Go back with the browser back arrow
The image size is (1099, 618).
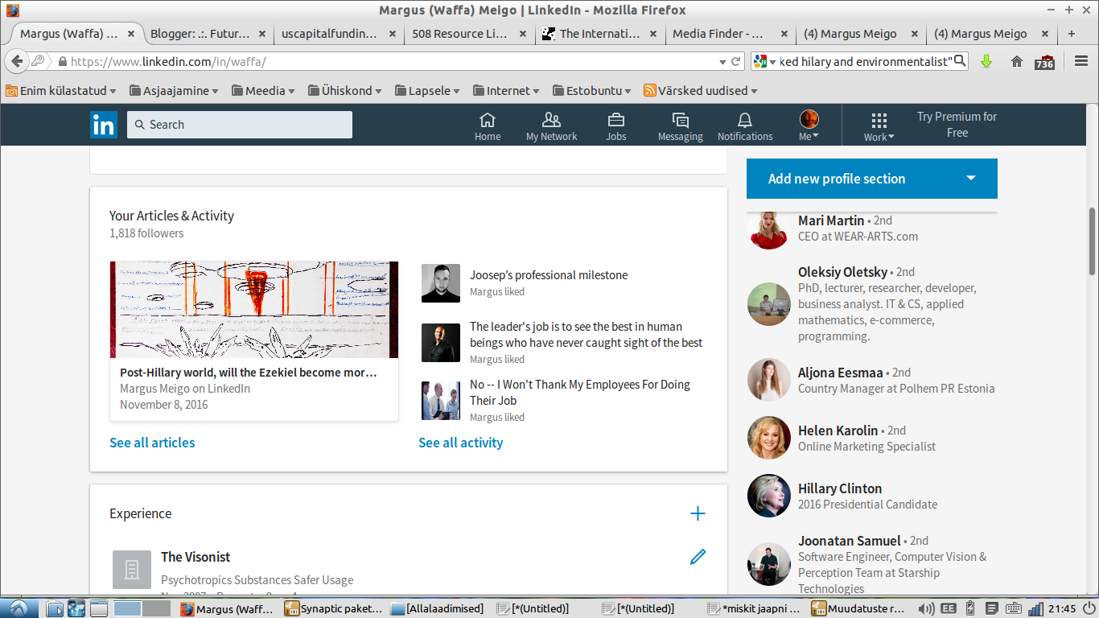(18, 61)
